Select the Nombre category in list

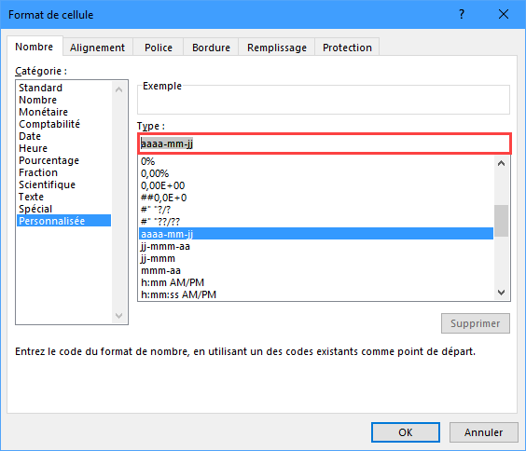[63, 100]
